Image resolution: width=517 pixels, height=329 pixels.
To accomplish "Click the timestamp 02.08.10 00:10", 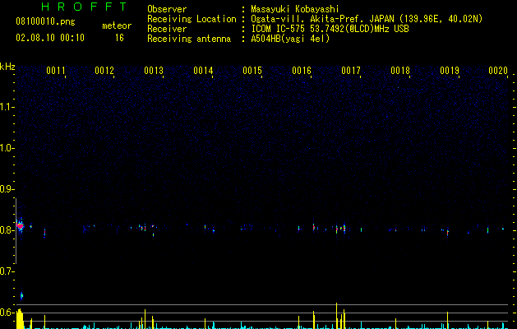I will (x=50, y=38).
